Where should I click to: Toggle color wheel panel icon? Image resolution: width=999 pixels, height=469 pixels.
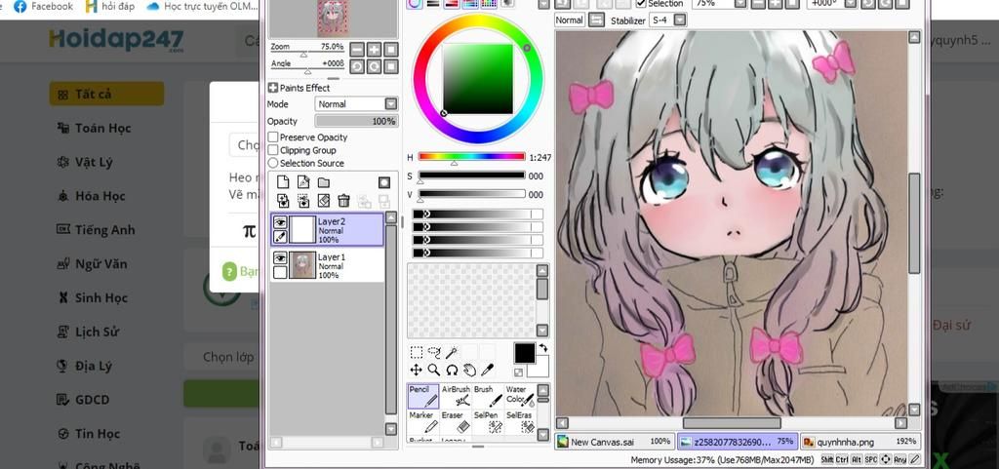coord(415,3)
